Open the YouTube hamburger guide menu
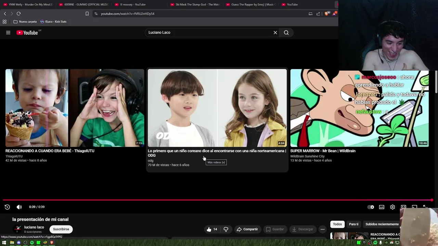Viewport: 438px width, 246px height. click(8, 32)
